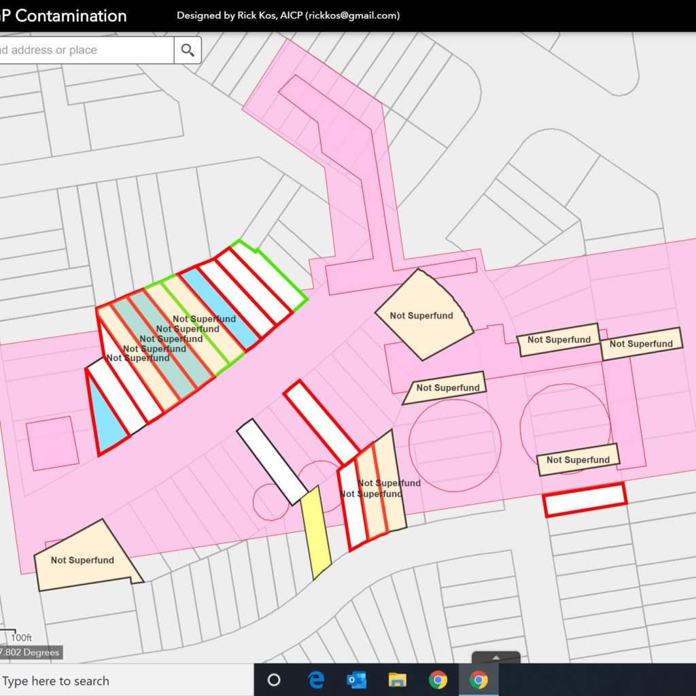Click the 100ft scale bar
696x696 pixels.
[20, 638]
